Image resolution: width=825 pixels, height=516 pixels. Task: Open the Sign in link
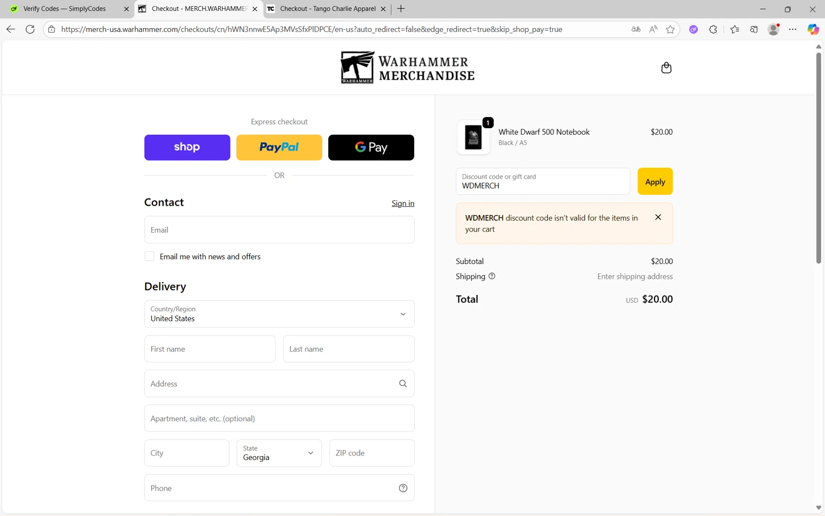click(403, 204)
